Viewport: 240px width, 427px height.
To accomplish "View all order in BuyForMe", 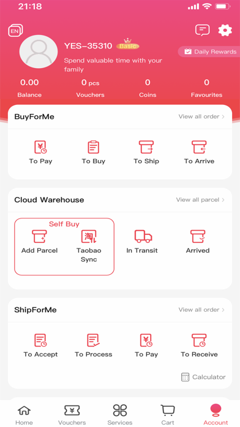I will tap(201, 117).
